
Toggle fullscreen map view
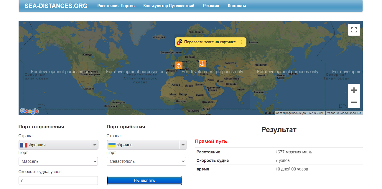354,30
